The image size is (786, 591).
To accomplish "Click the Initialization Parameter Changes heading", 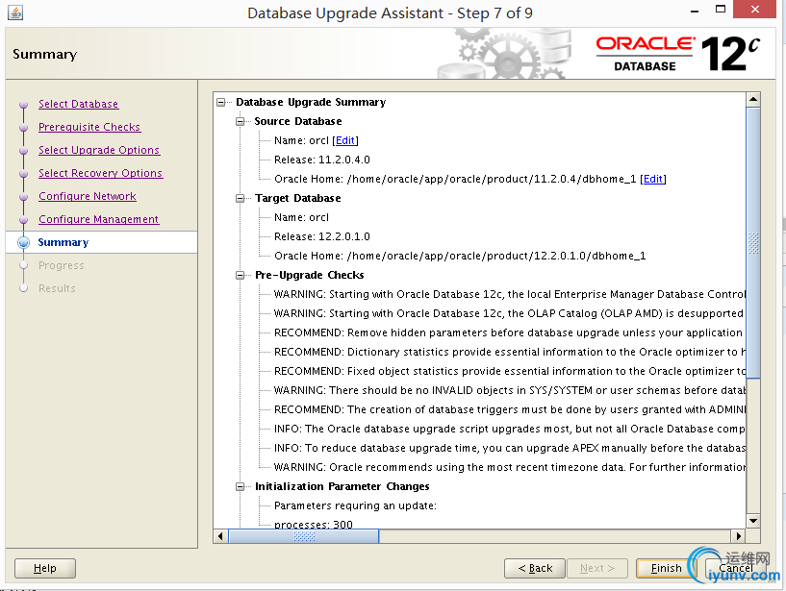I will (x=342, y=487).
